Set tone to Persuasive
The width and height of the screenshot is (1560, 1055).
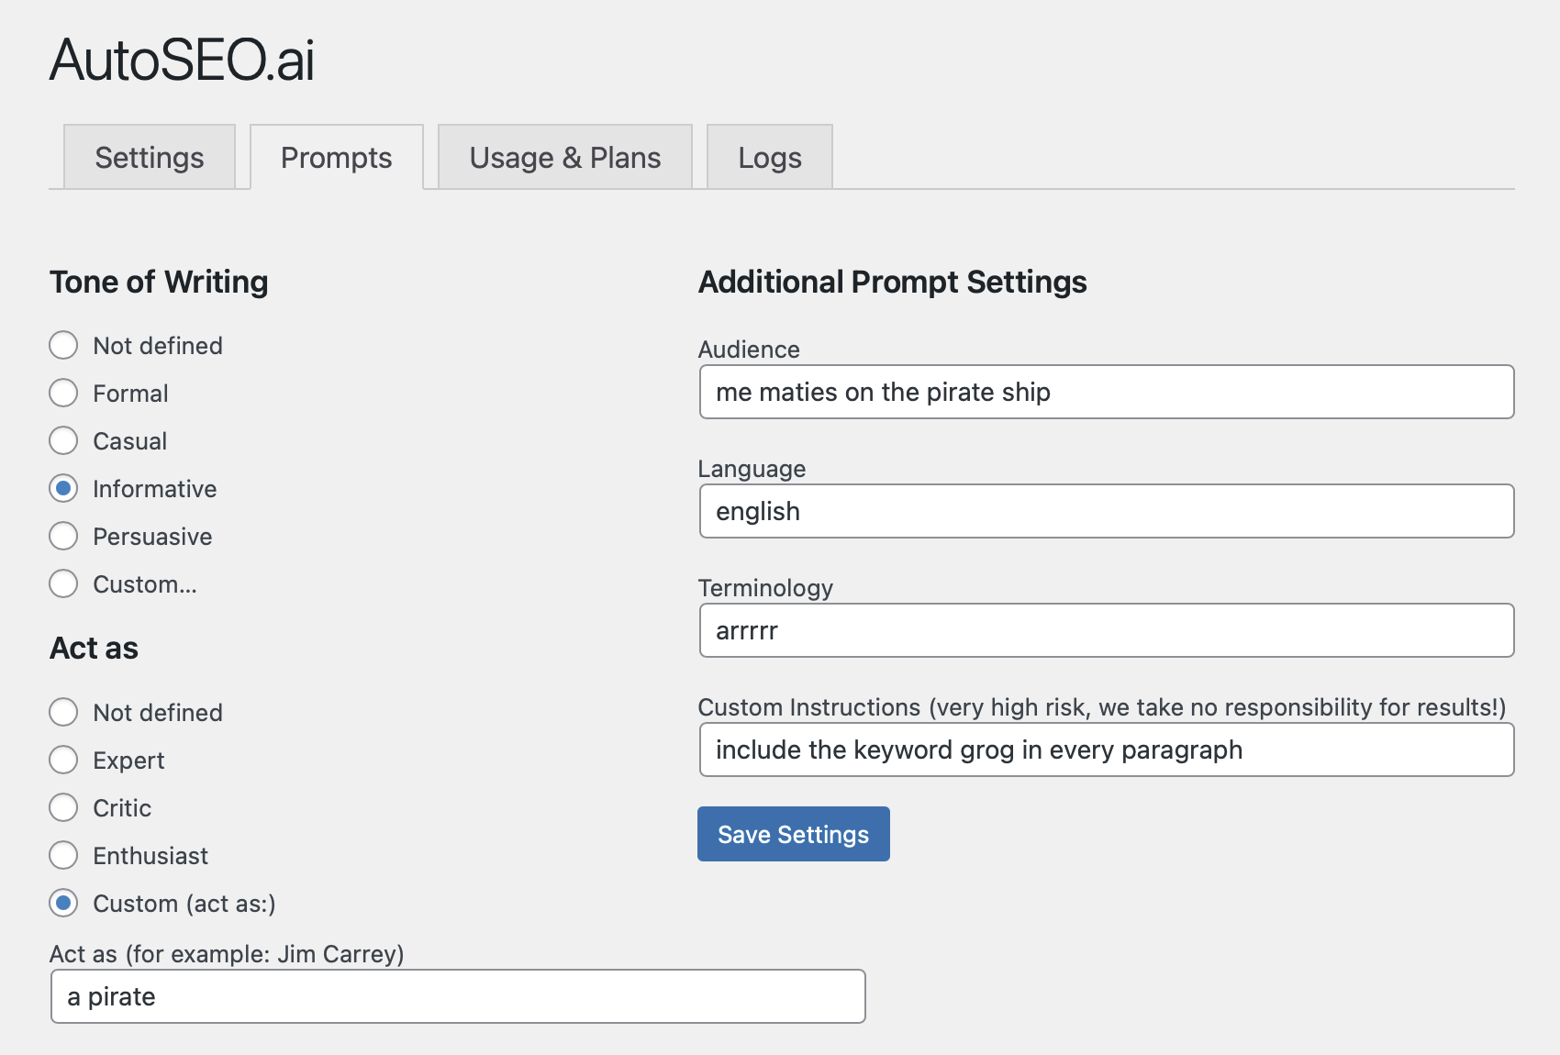point(63,537)
